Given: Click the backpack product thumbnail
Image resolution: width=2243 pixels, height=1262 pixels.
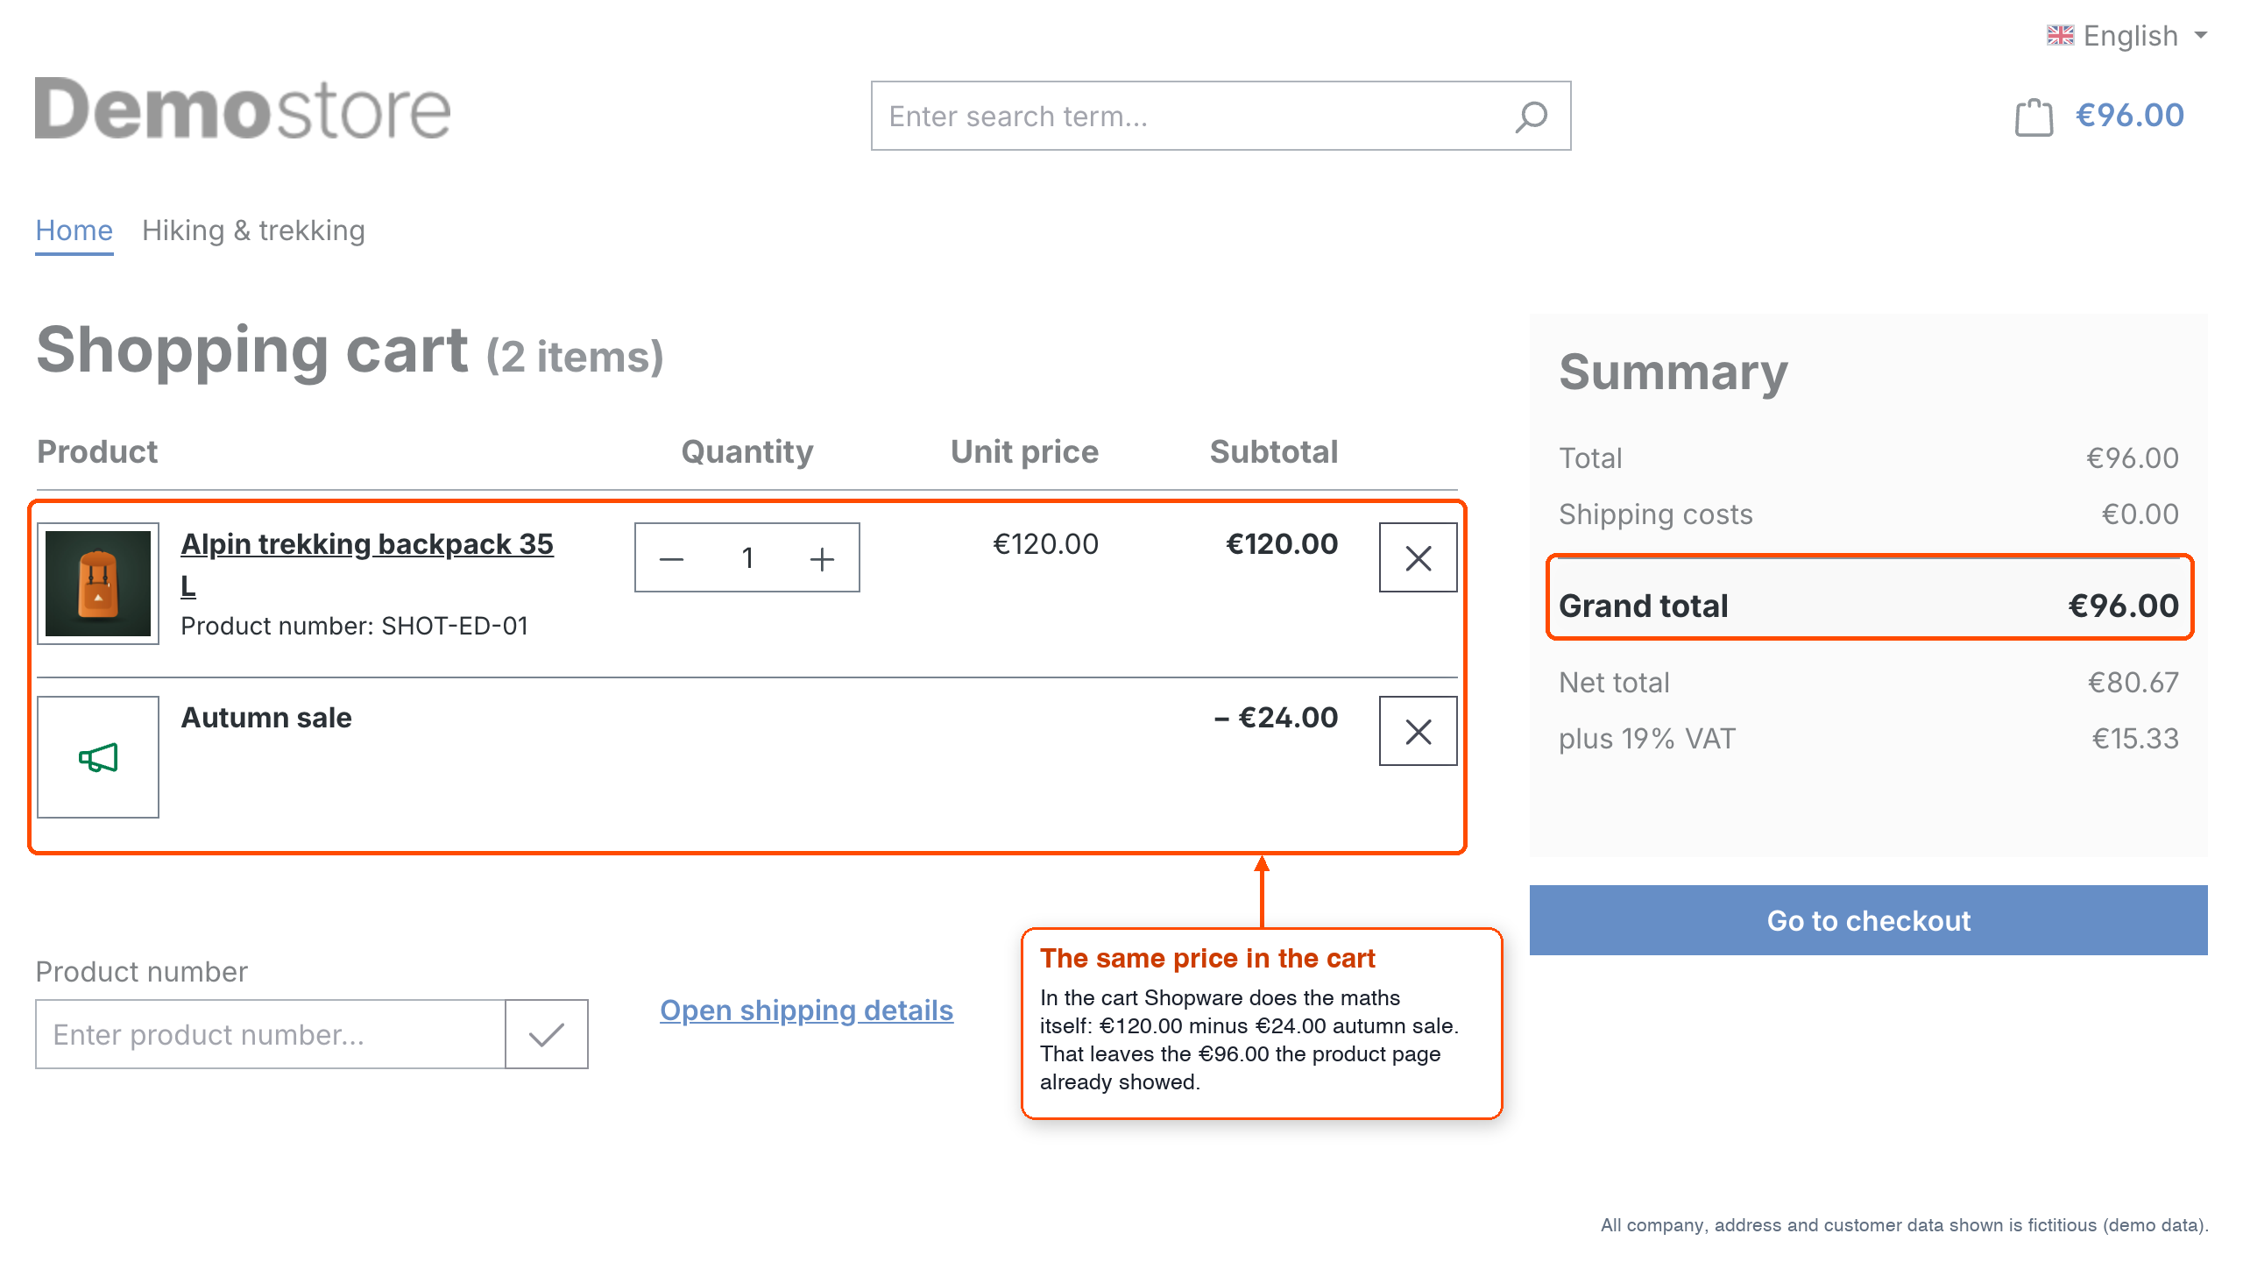Looking at the screenshot, I should pos(98,584).
